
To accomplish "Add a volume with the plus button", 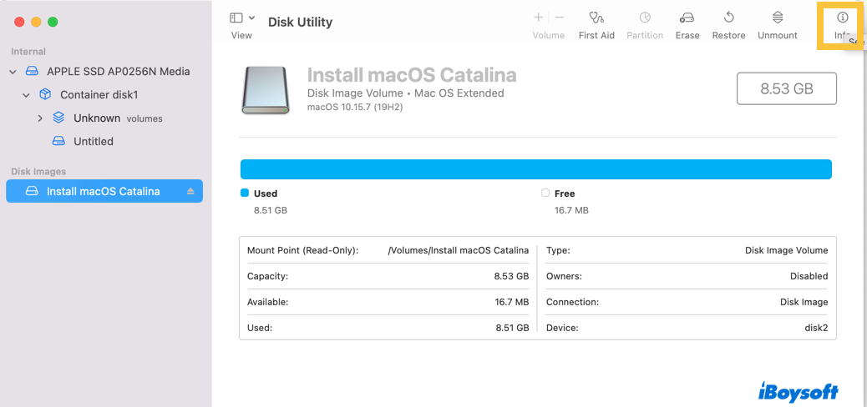I will click(539, 18).
